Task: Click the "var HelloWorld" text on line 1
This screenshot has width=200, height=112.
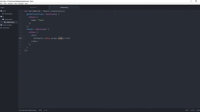Action: point(32,11)
